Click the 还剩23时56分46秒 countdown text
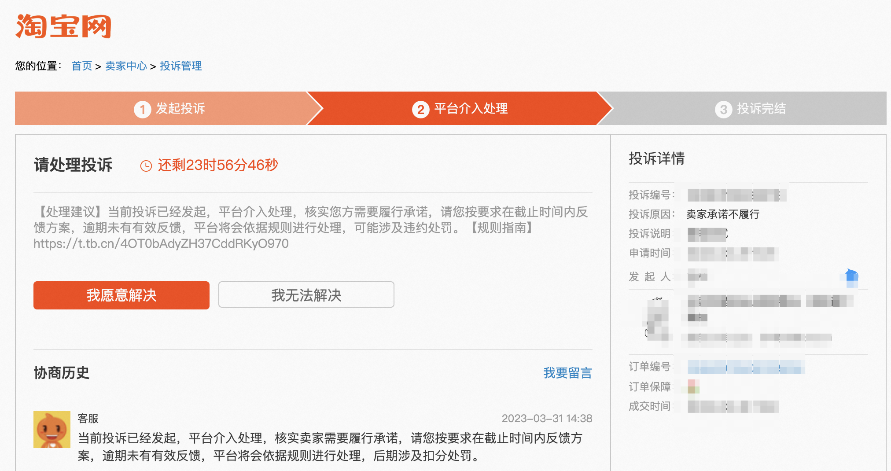 218,165
